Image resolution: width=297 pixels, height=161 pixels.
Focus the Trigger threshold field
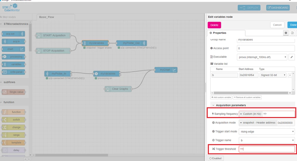tap(267, 149)
